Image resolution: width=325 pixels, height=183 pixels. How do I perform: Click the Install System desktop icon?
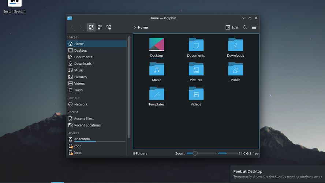[x=15, y=6]
